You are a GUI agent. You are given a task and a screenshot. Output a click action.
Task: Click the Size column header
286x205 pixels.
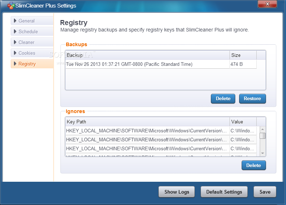243,55
